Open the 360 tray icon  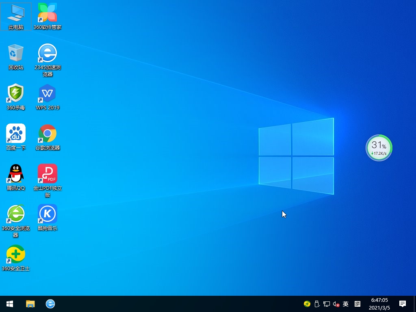pyautogui.click(x=306, y=304)
